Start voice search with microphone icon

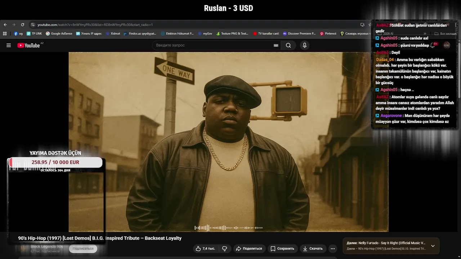[x=305, y=45]
